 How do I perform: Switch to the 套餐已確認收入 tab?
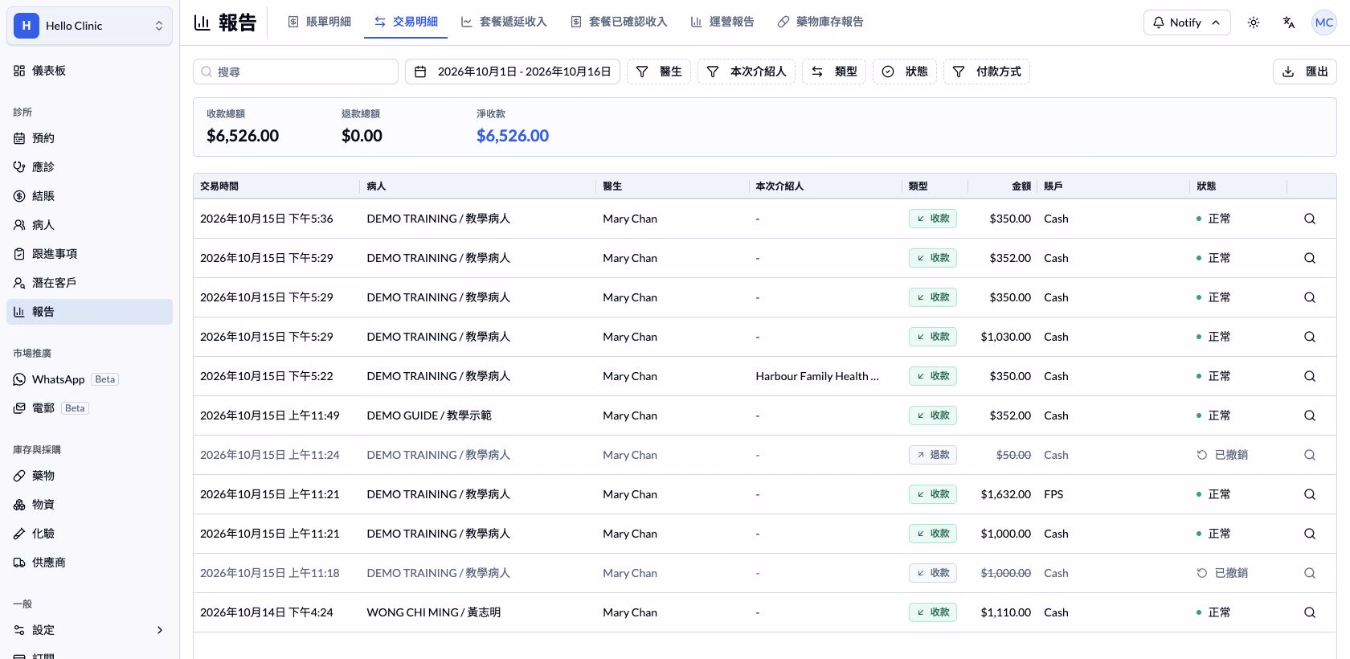619,22
